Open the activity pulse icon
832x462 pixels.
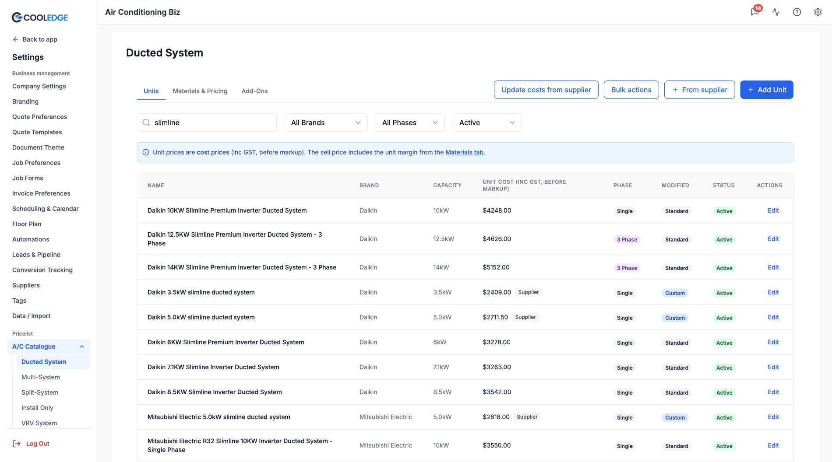coord(776,12)
